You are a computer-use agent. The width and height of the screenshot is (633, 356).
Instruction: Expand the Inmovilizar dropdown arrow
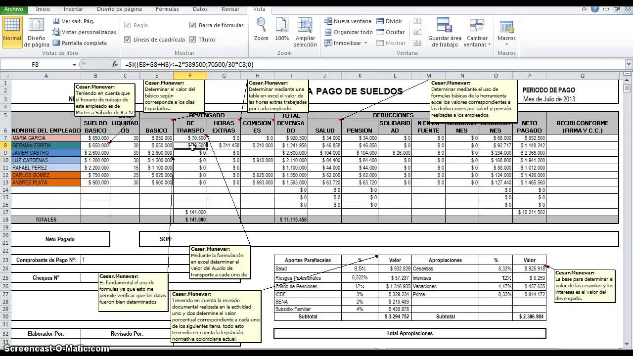point(366,43)
